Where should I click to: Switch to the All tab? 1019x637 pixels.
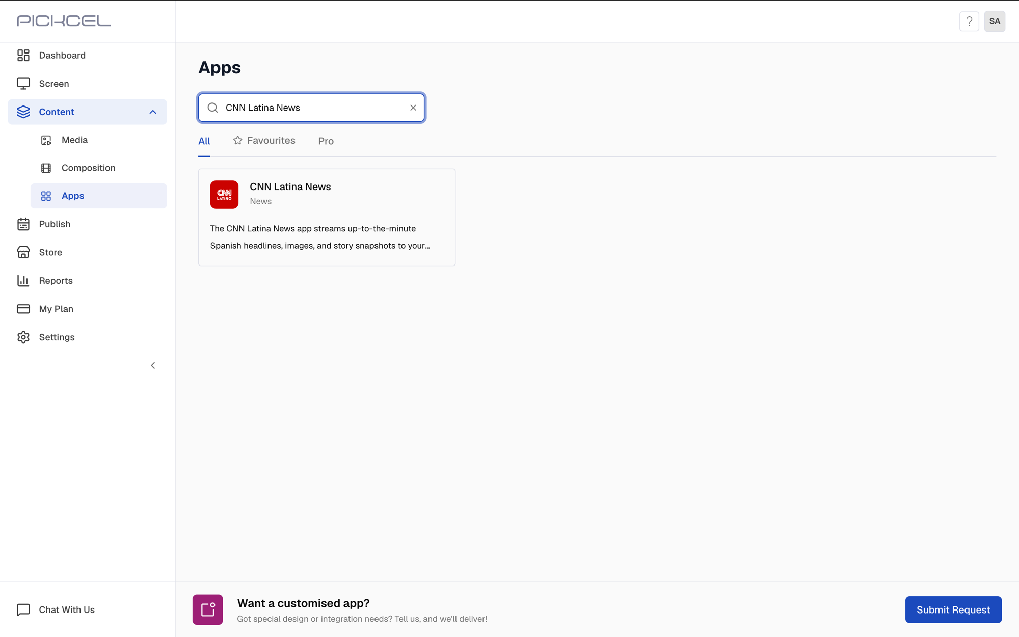point(204,141)
